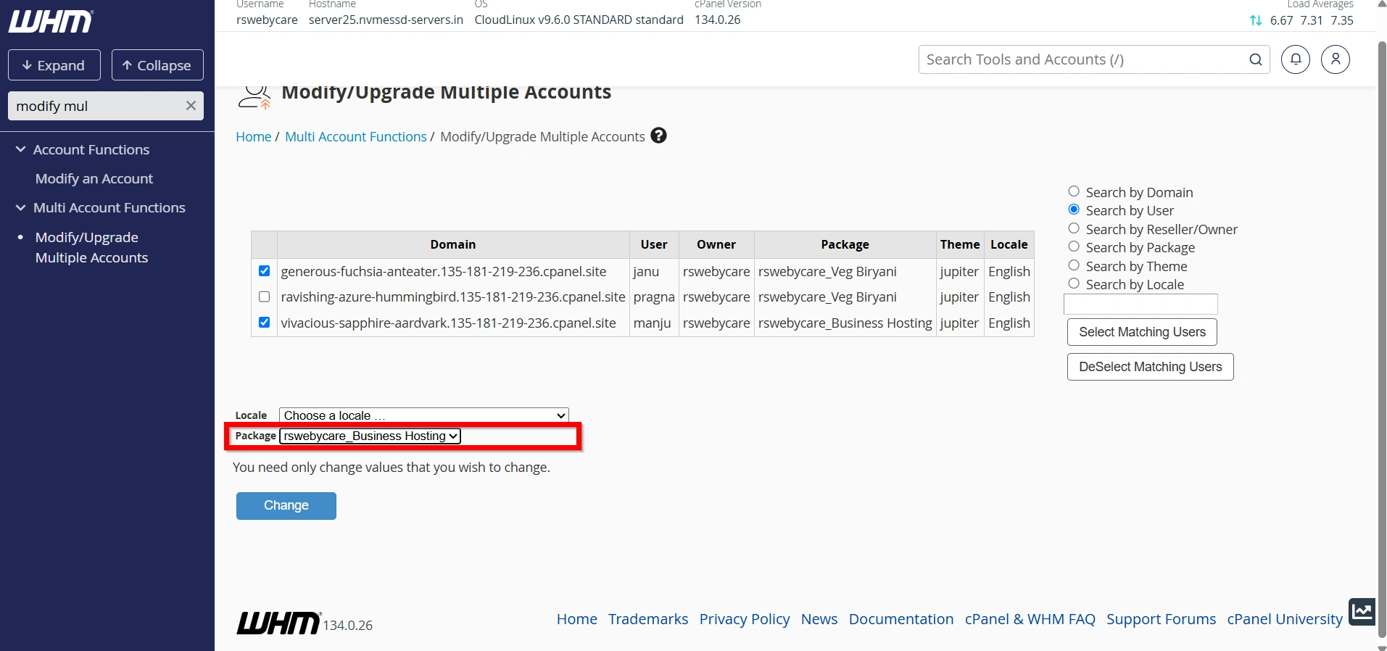This screenshot has width=1387, height=651.
Task: Click the janu user cell
Action: coord(654,271)
